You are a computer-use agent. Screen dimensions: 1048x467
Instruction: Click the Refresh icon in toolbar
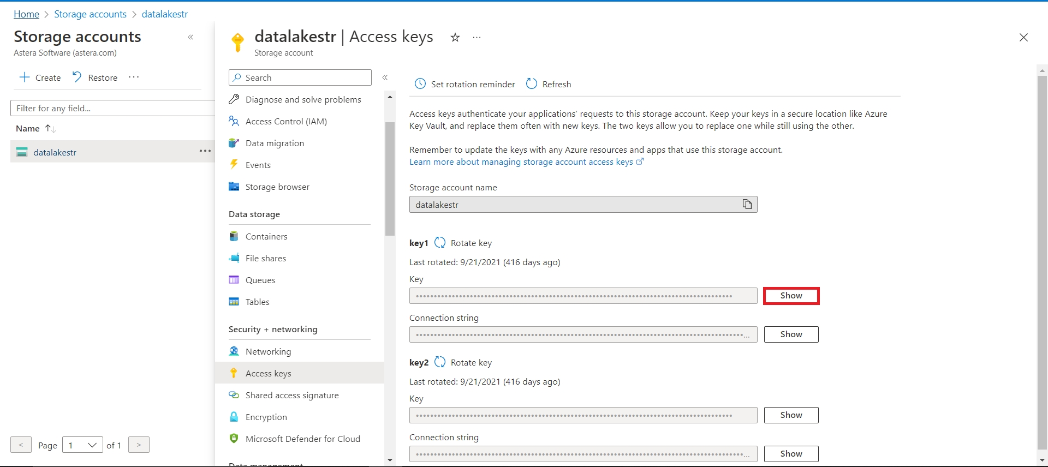(x=531, y=84)
